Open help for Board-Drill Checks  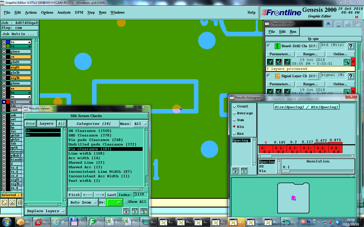(x=351, y=46)
